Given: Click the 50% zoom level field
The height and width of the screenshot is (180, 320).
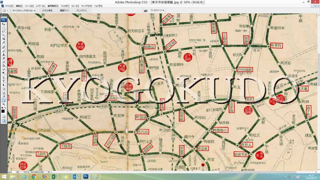Looking at the screenshot, I should [12, 172].
